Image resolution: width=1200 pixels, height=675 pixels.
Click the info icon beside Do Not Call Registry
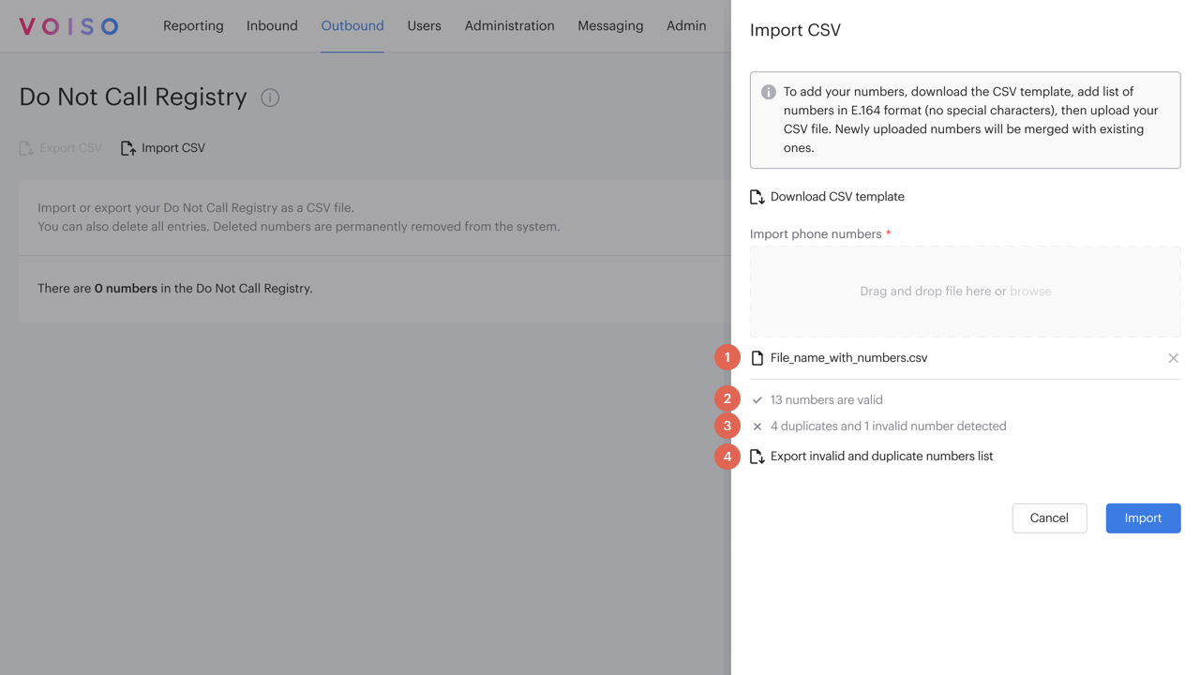(x=269, y=97)
